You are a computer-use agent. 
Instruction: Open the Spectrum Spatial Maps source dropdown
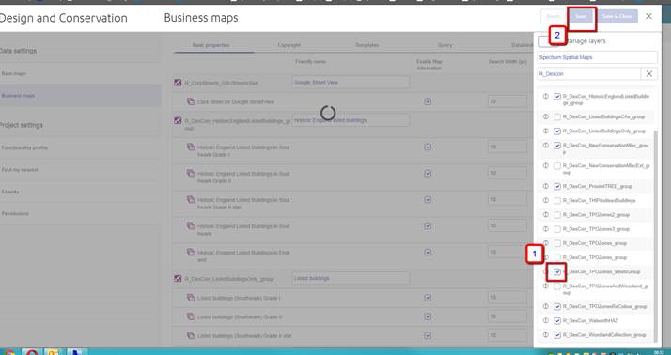coord(597,57)
